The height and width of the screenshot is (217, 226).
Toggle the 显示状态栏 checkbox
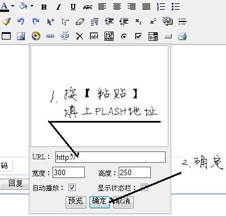pyautogui.click(x=145, y=188)
